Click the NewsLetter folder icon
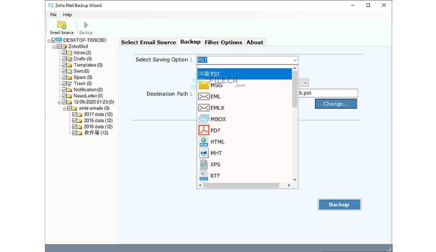This screenshot has width=436, height=252. tap(69, 96)
